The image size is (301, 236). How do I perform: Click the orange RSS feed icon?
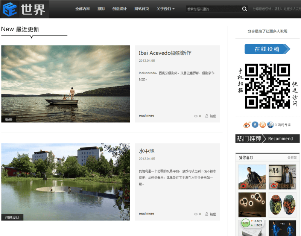coord(263,125)
